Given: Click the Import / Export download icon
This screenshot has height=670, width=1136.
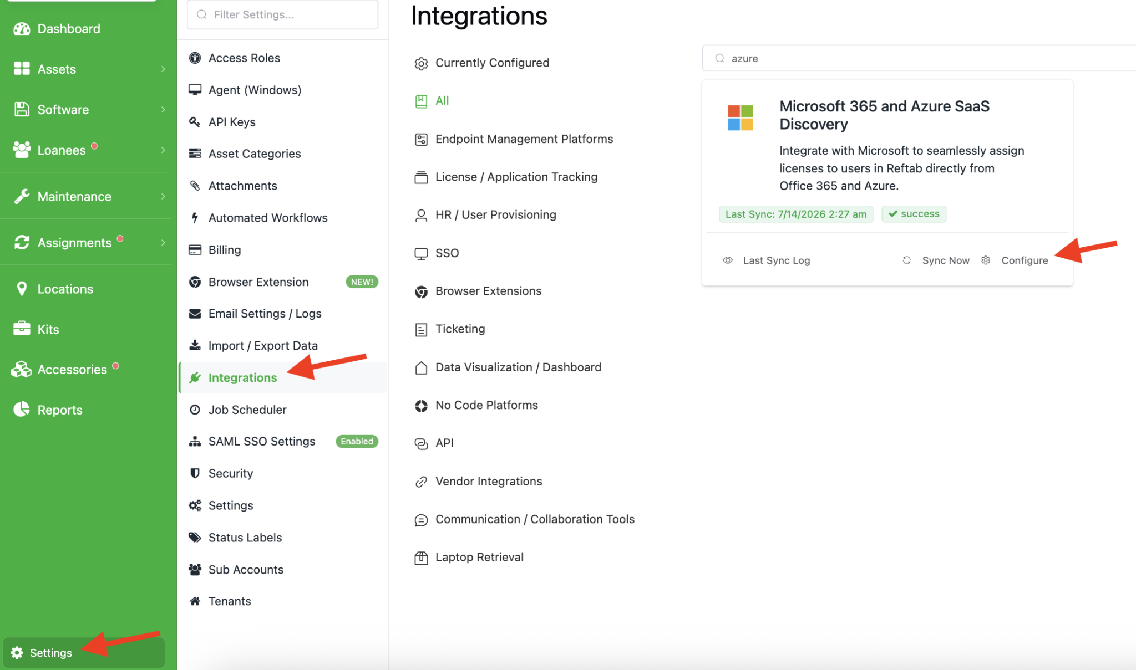Looking at the screenshot, I should click(195, 345).
